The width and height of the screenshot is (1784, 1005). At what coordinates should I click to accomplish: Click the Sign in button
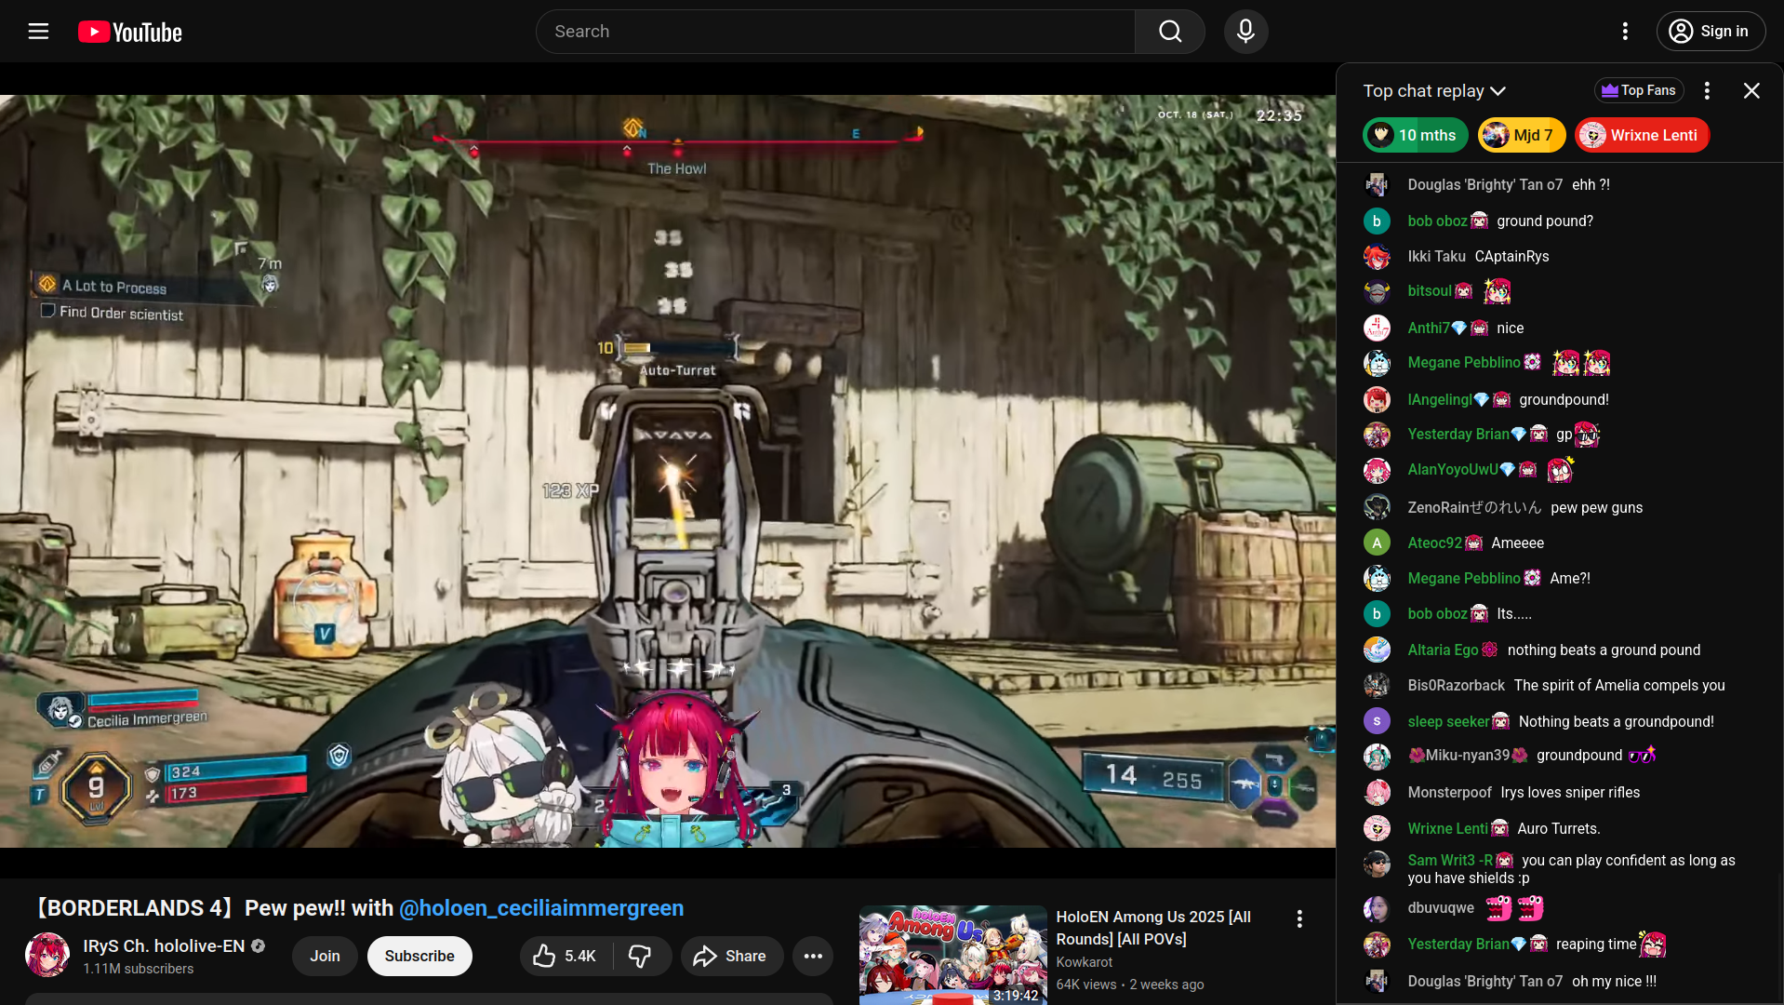coord(1710,32)
